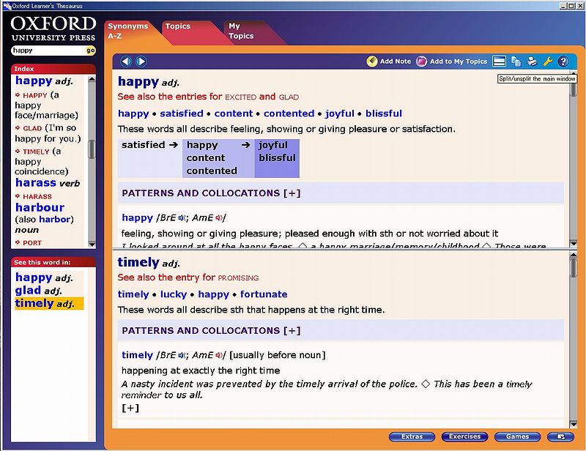Viewport: 586px width, 451px height.
Task: Play AmE pronunciation of timely
Action: point(219,356)
